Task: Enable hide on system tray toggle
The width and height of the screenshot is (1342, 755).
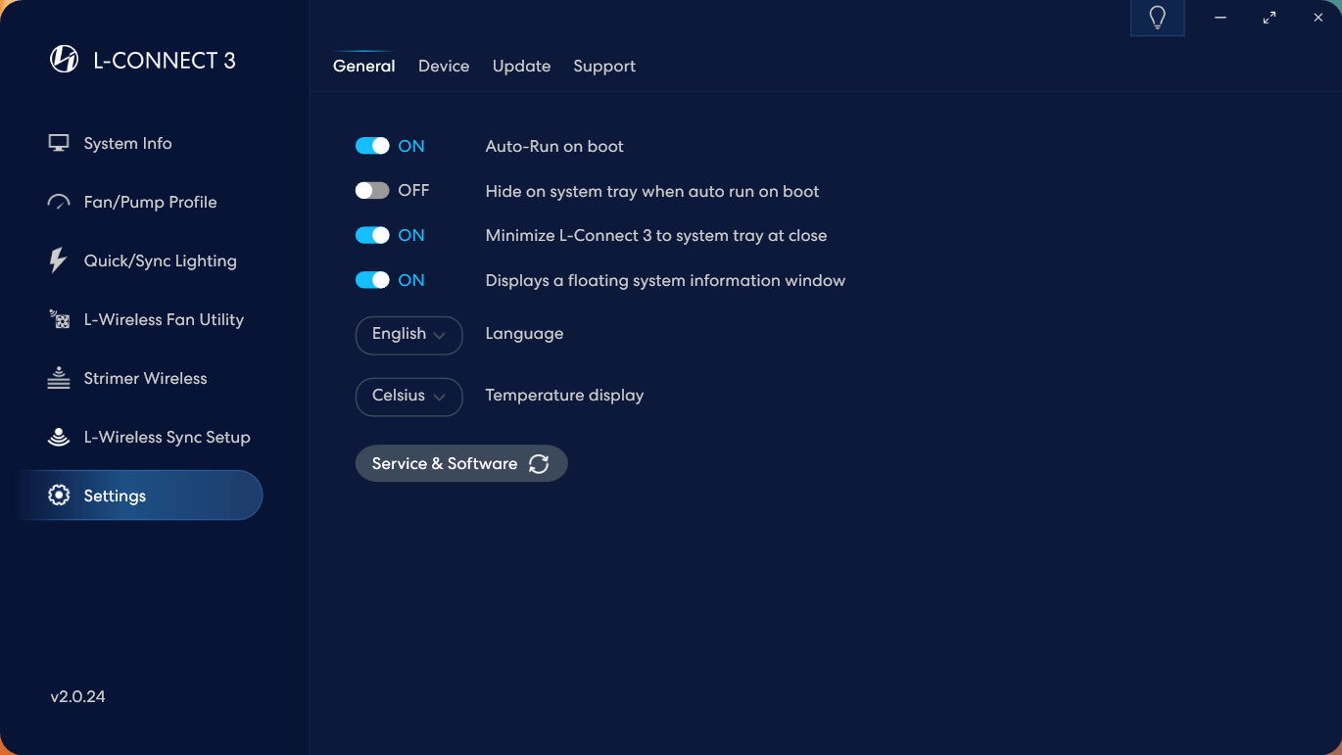Action: coord(372,191)
